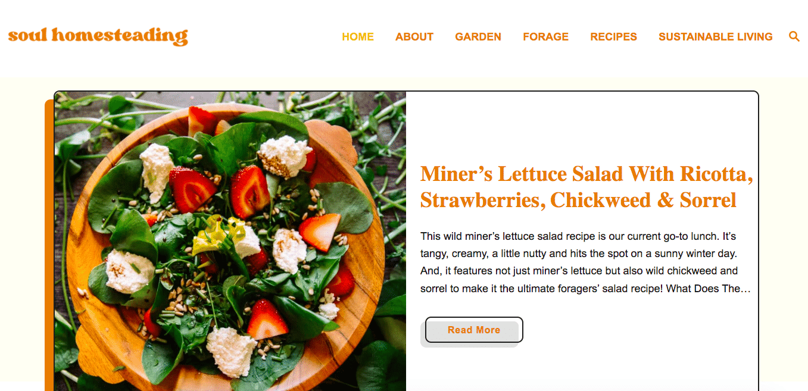Go to the ABOUT page

pos(414,37)
